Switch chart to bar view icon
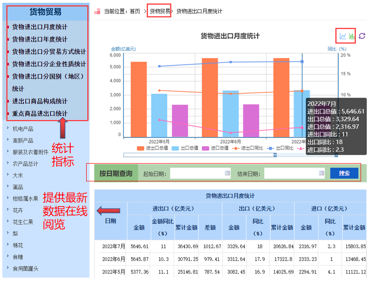This screenshot has width=369, height=287. click(x=352, y=36)
